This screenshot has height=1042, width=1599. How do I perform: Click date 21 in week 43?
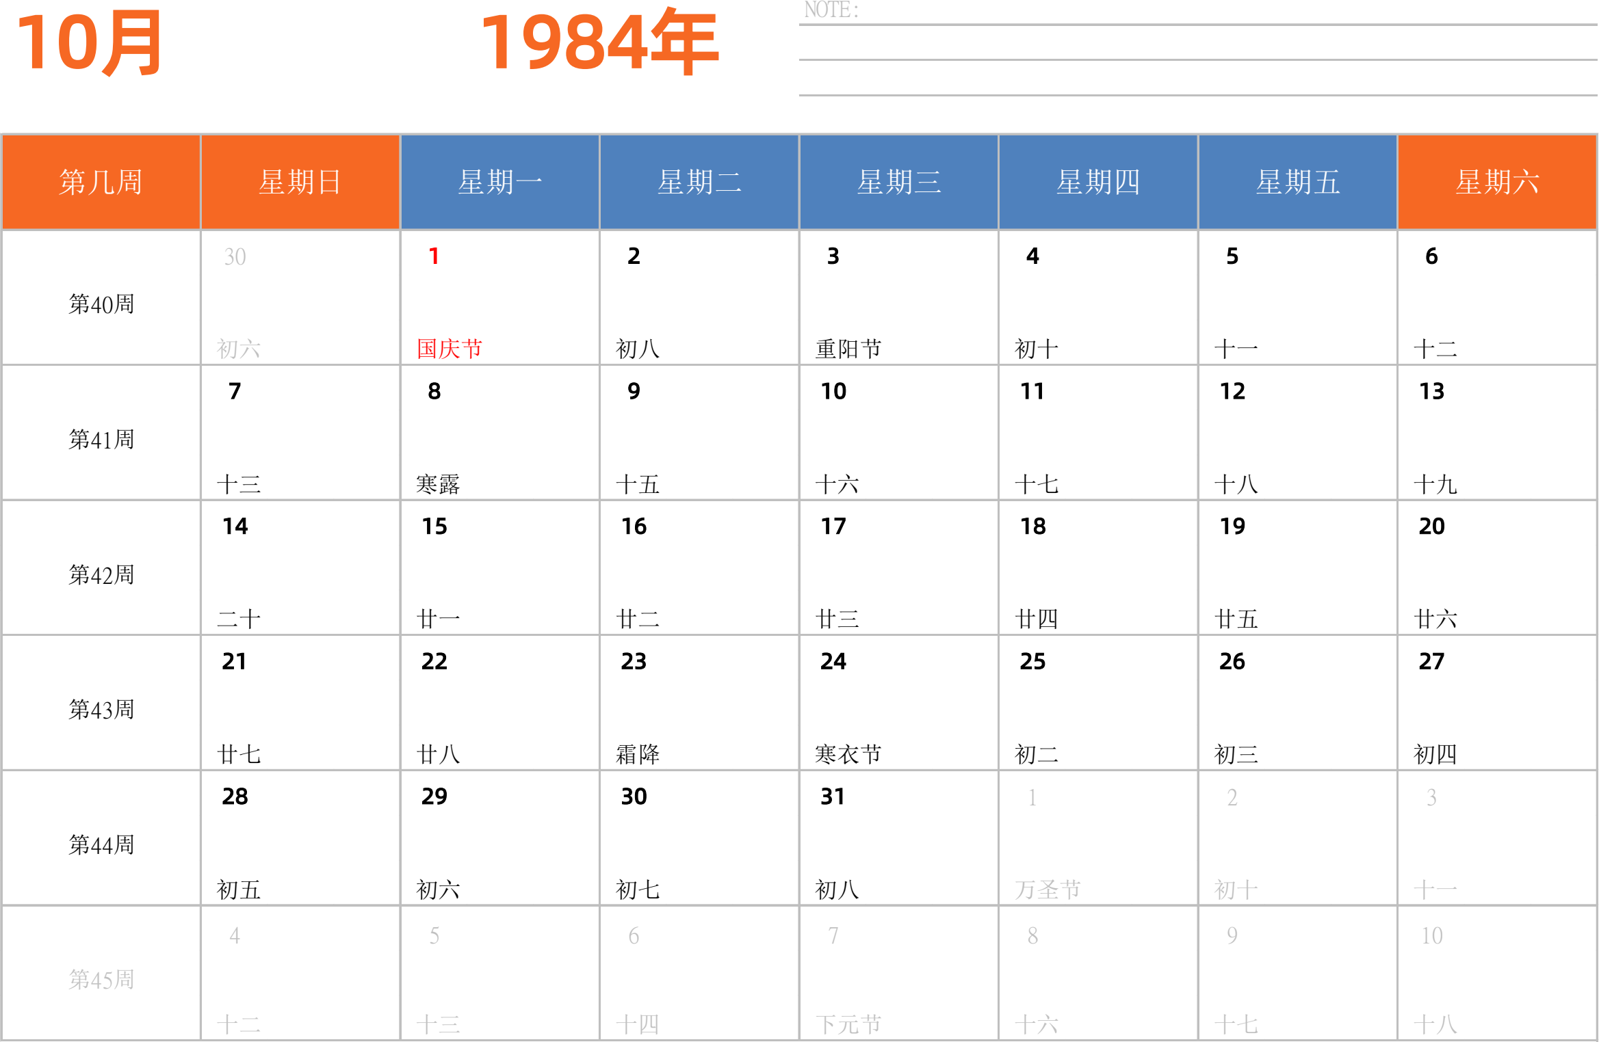(235, 661)
